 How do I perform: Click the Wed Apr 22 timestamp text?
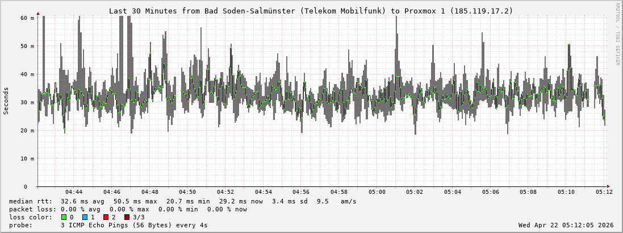click(566, 225)
